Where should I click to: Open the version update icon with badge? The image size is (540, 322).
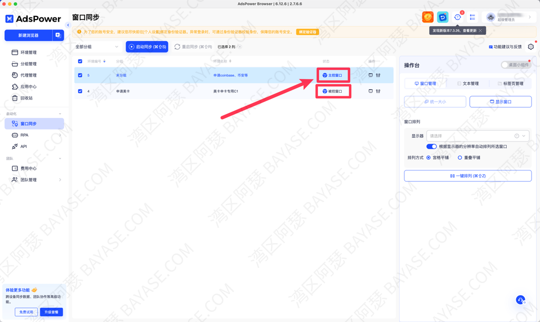pyautogui.click(x=458, y=17)
